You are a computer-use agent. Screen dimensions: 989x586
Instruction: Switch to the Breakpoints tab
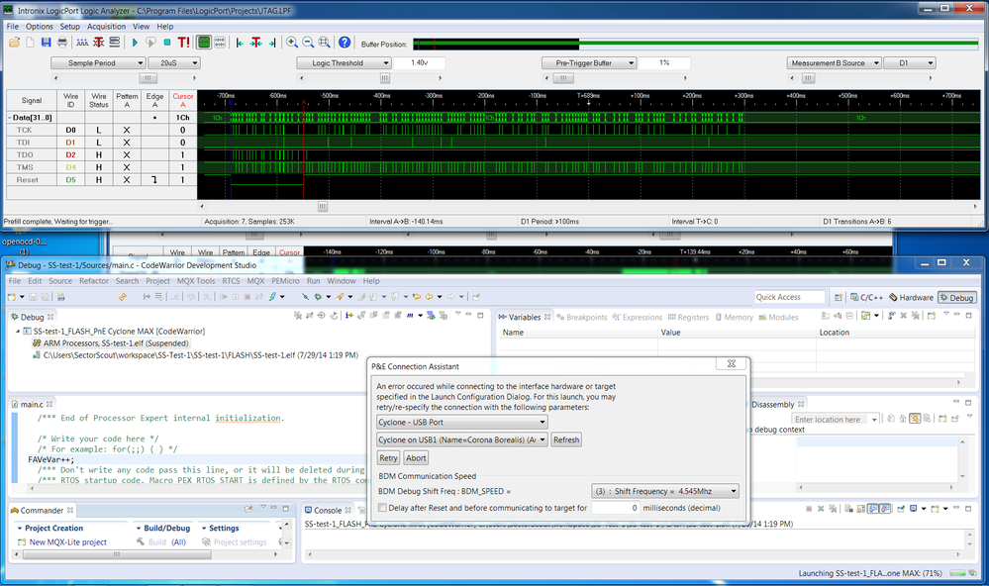(581, 318)
